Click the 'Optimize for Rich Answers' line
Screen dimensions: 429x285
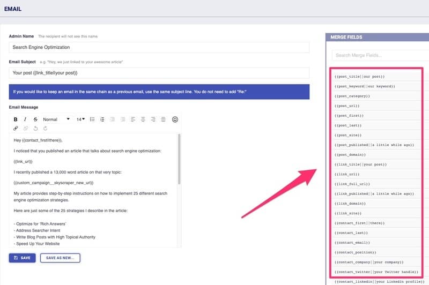pos(40,224)
